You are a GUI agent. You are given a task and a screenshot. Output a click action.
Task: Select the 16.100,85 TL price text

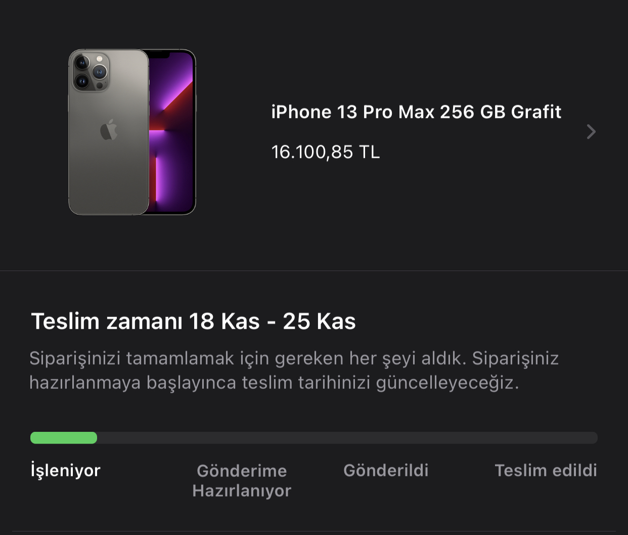click(x=325, y=152)
